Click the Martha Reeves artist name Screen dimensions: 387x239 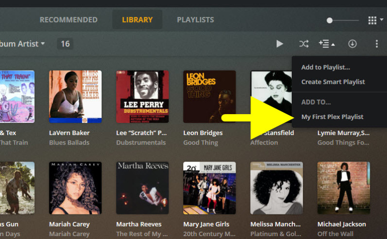pos(139,224)
